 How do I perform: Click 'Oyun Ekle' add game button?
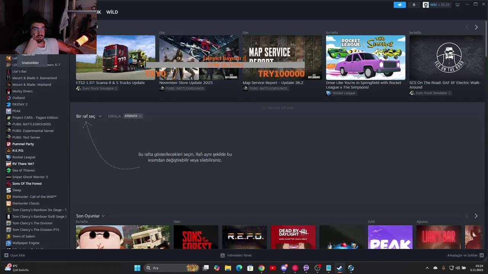pyautogui.click(x=14, y=255)
